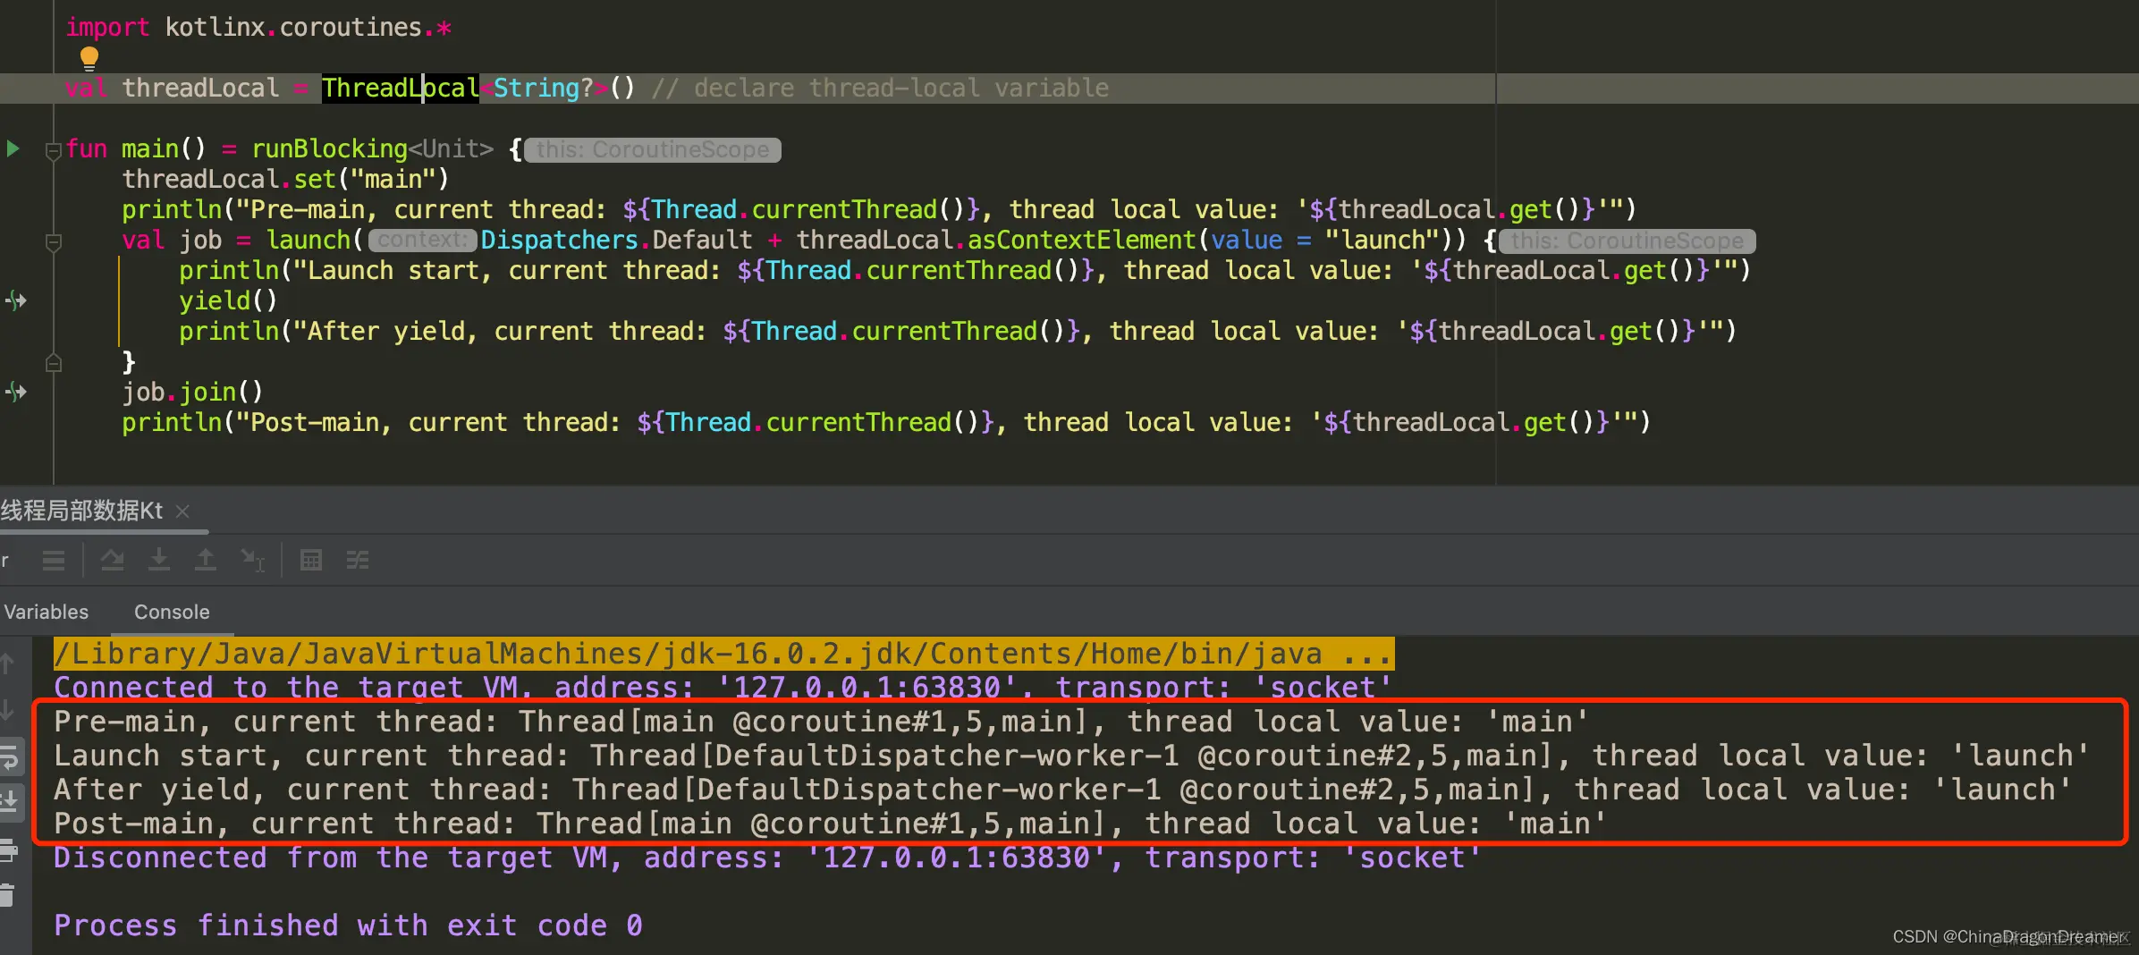
Task: Click the console up-arrow stack trace icon
Action: pos(7,663)
